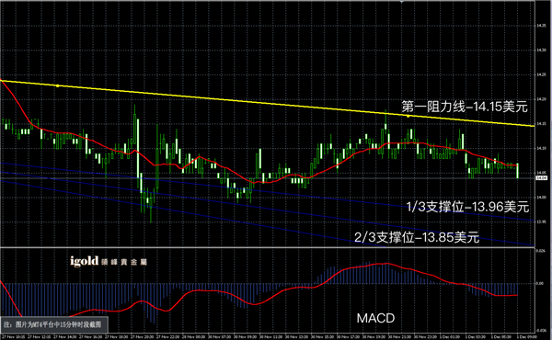Click the 14.25 level on the price axis
This screenshot has height=340, width=552.
coord(542,74)
